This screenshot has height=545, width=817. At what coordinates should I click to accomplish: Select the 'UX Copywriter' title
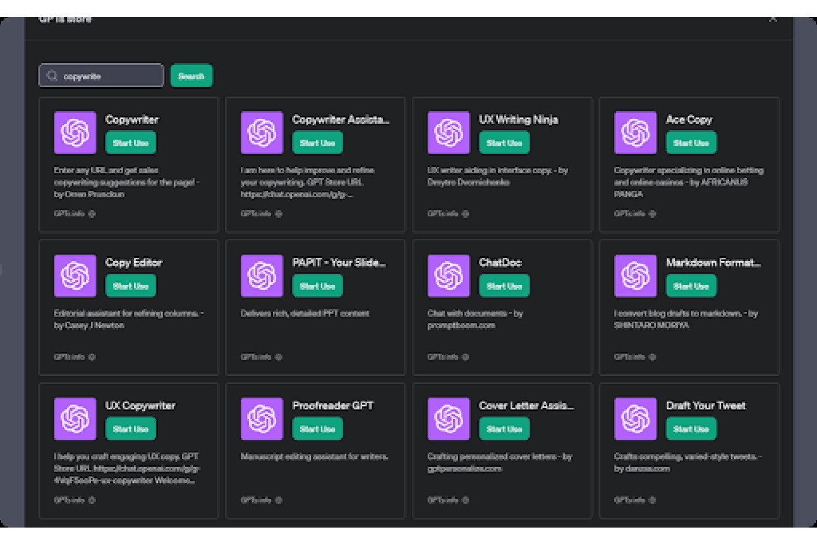(x=141, y=405)
